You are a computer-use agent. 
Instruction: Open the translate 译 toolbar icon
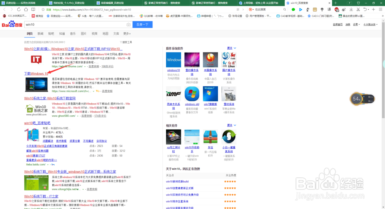pos(329,10)
